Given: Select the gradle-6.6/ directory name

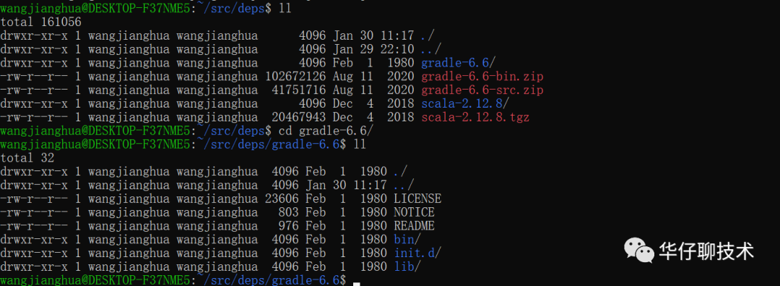Looking at the screenshot, I should pos(458,63).
